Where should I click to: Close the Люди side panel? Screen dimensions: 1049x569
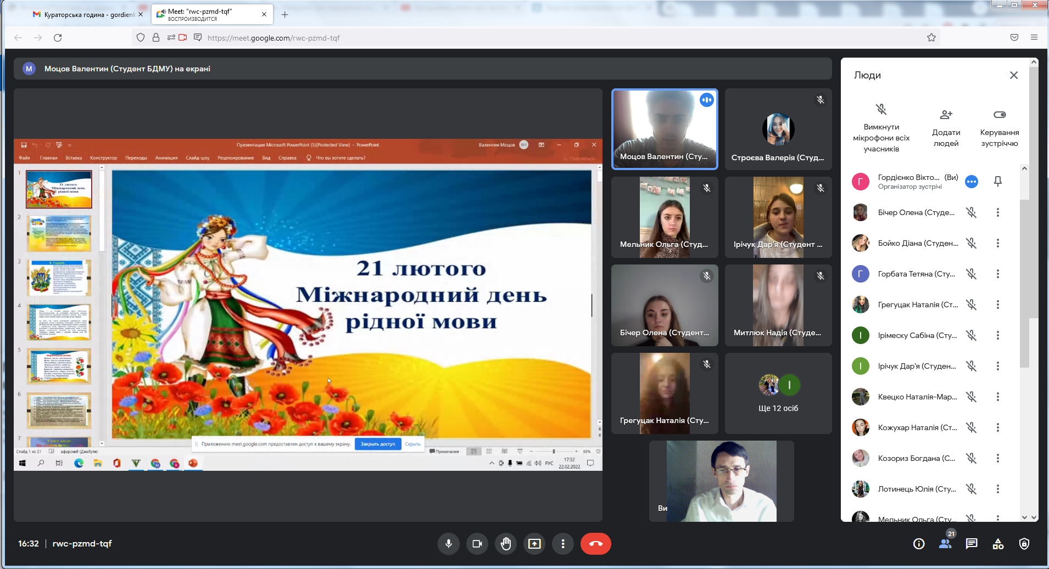point(1014,75)
